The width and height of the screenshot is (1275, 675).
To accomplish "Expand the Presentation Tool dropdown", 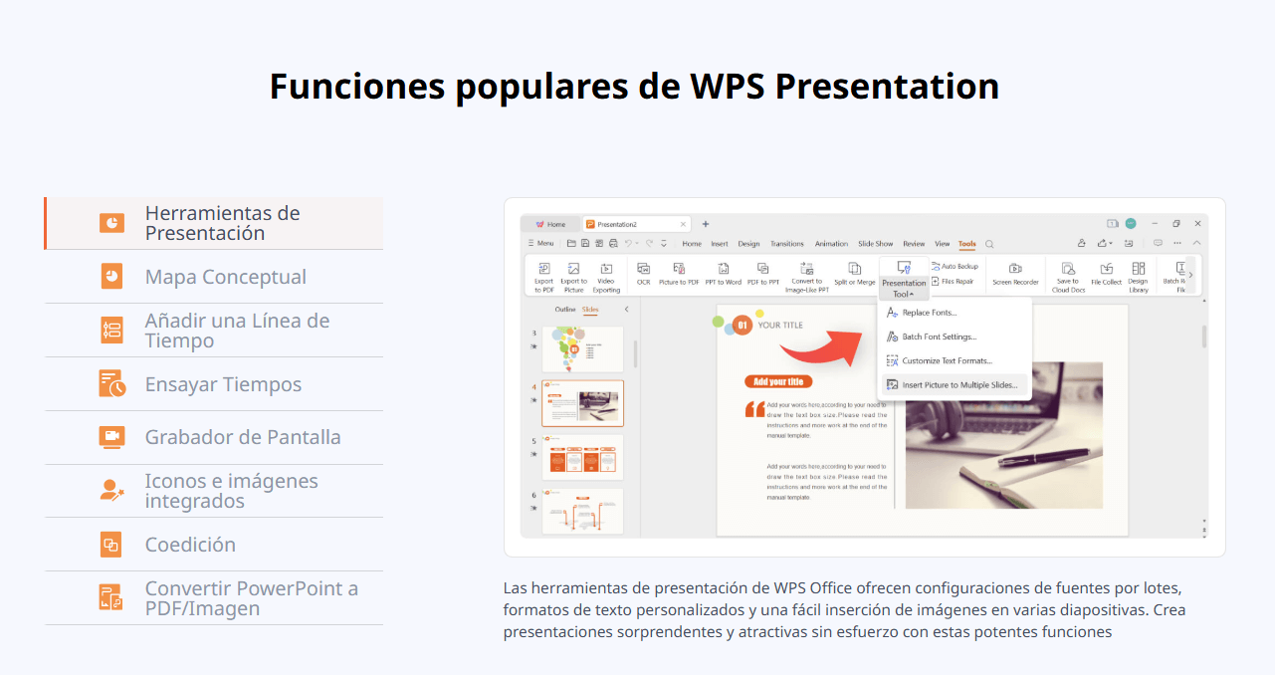I will pyautogui.click(x=904, y=279).
